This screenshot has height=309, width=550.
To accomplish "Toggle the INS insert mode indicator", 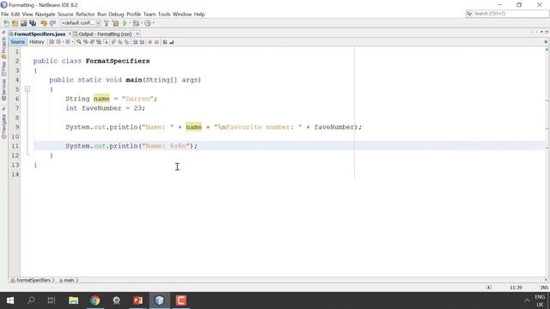I will (544, 288).
